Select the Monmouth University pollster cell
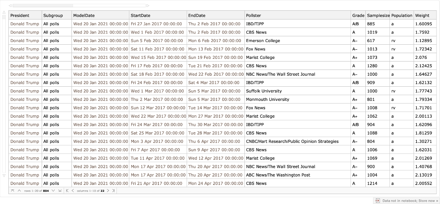This screenshot has height=204, width=440. pyautogui.click(x=267, y=99)
